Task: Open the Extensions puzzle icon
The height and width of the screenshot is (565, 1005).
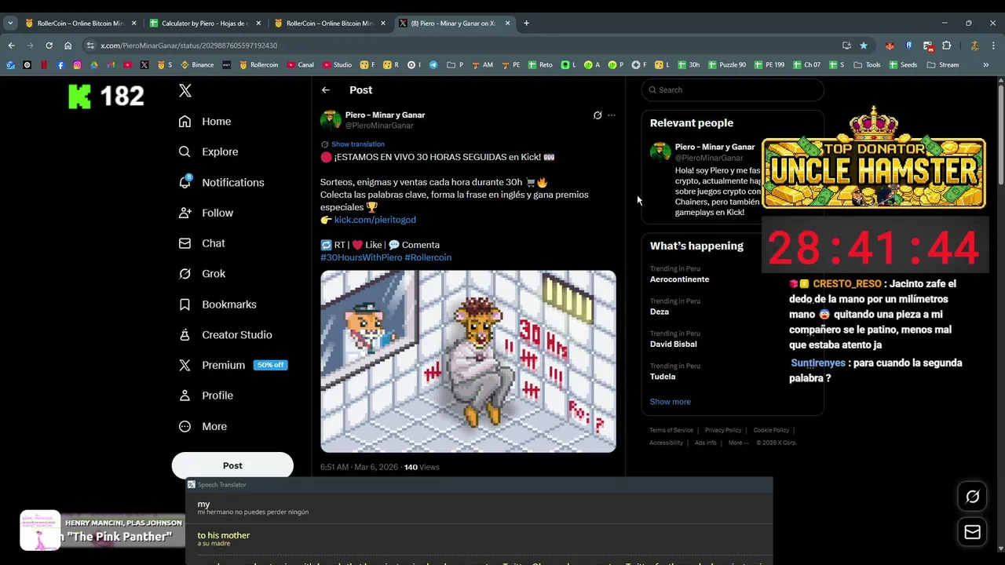Action: (946, 46)
